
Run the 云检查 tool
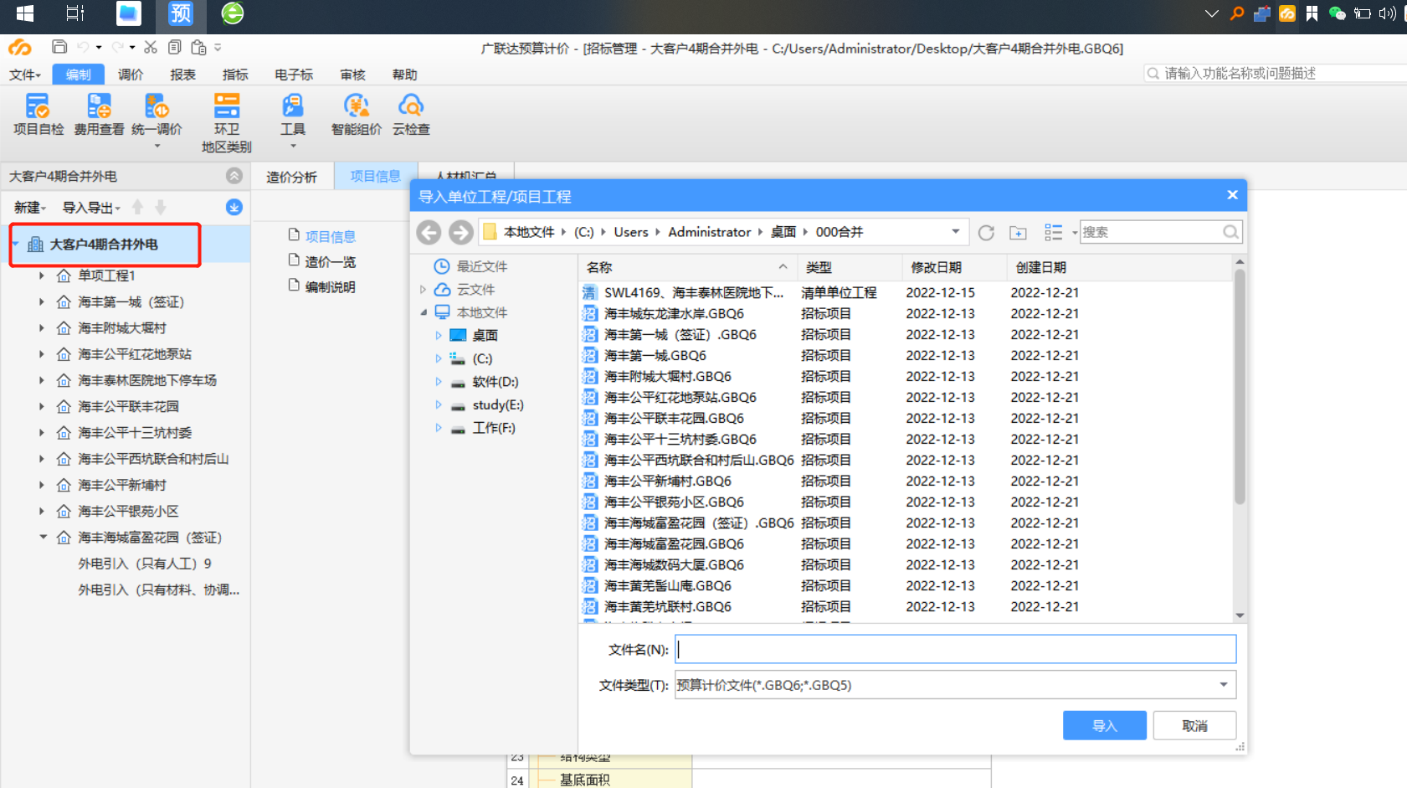coord(411,115)
